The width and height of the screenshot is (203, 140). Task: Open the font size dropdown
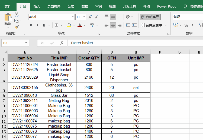coord(84,17)
